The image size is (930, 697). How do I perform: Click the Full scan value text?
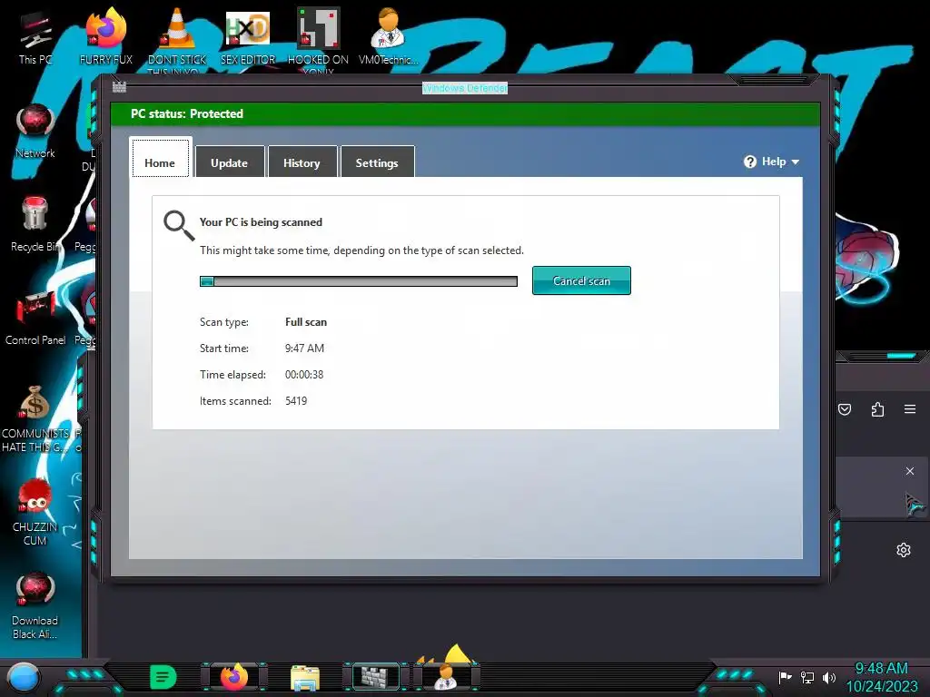tap(306, 322)
